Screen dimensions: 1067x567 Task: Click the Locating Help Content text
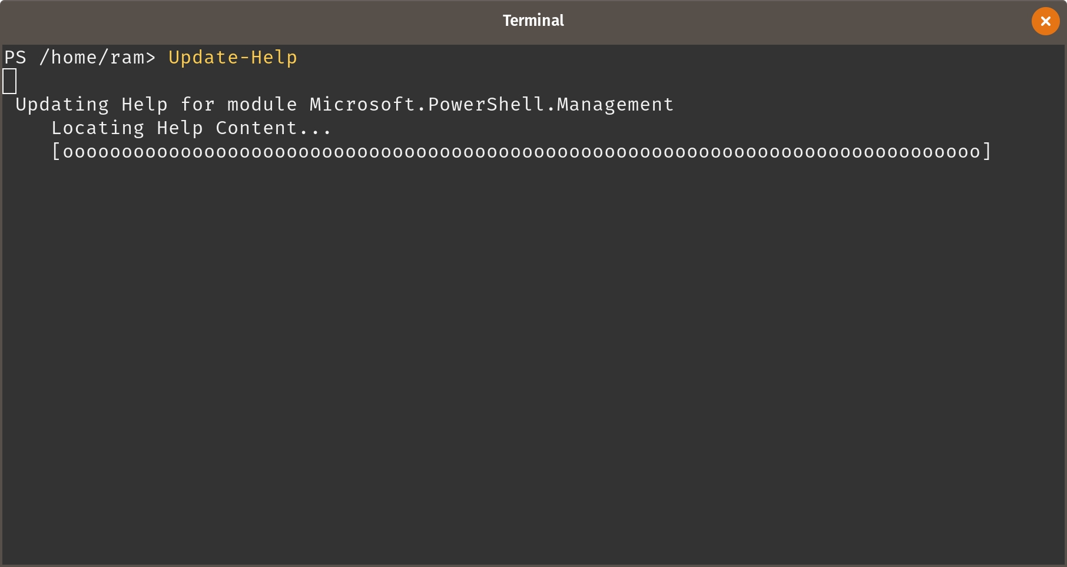[191, 128]
